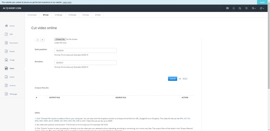270x131 pixels.
Task: Expand the language dropdown in header
Action: tap(253, 8)
